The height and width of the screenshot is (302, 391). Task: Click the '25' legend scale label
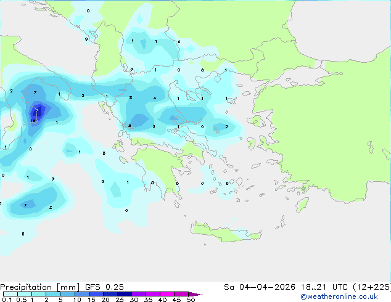(x=120, y=300)
